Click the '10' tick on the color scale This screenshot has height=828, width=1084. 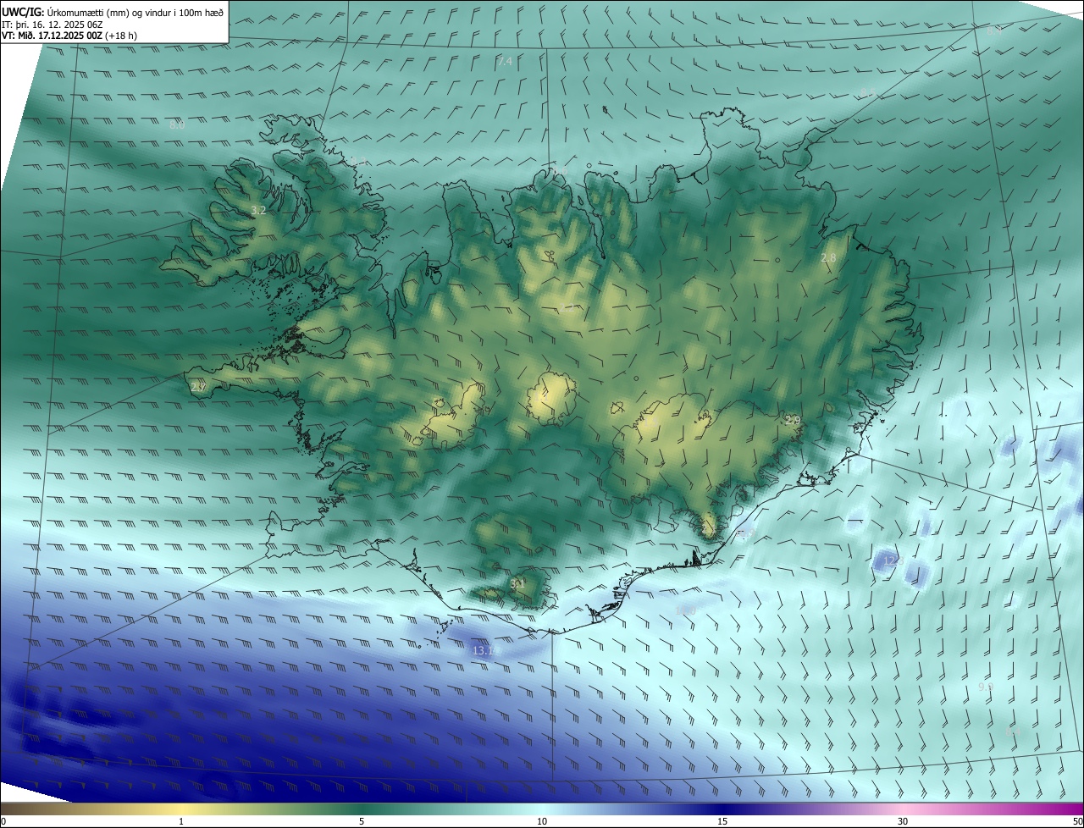pos(542,821)
